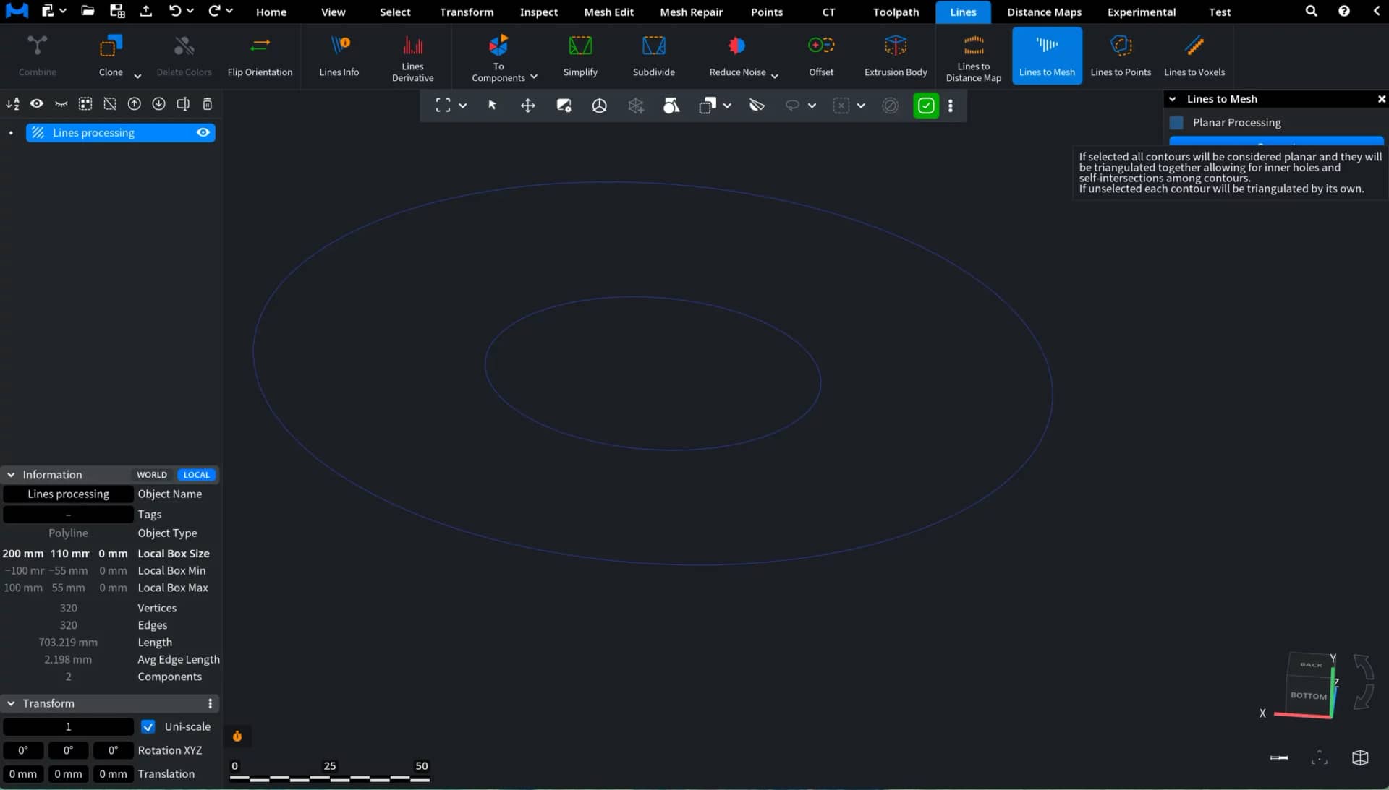Activate the move gizmo tool
Screen dimensions: 1389x790
[528, 106]
